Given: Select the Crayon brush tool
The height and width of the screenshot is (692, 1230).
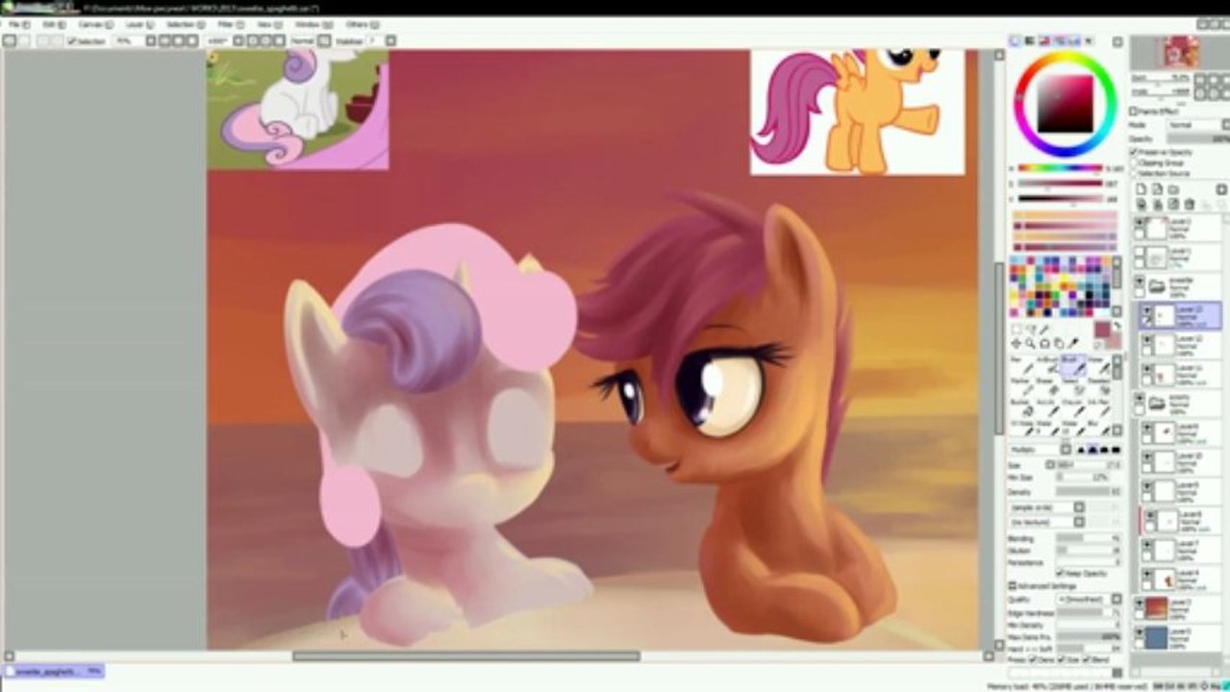Looking at the screenshot, I should tap(1074, 408).
